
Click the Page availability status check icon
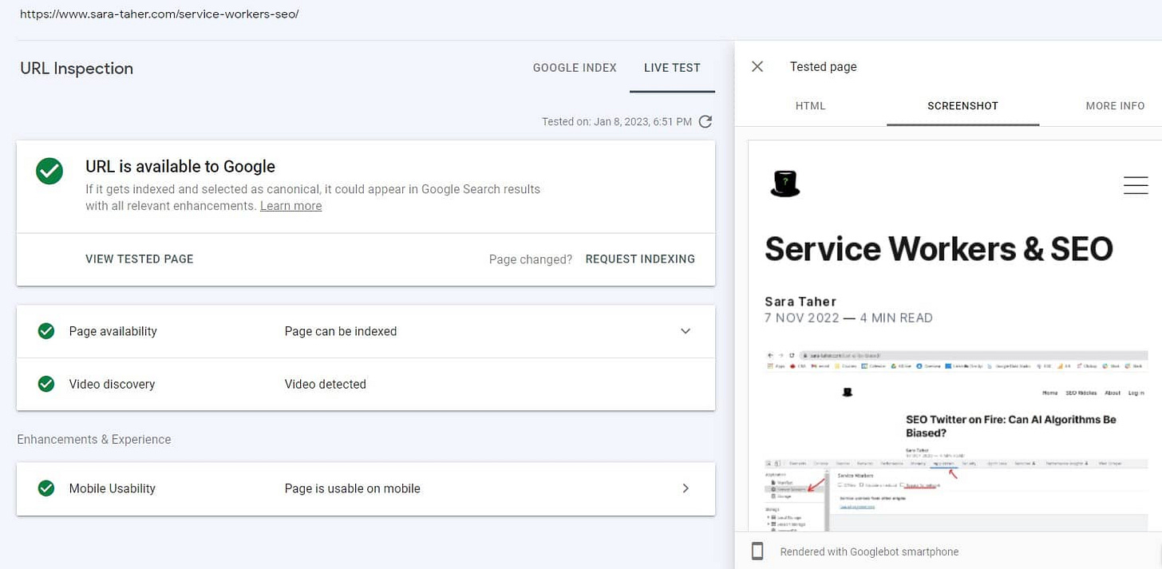45,330
